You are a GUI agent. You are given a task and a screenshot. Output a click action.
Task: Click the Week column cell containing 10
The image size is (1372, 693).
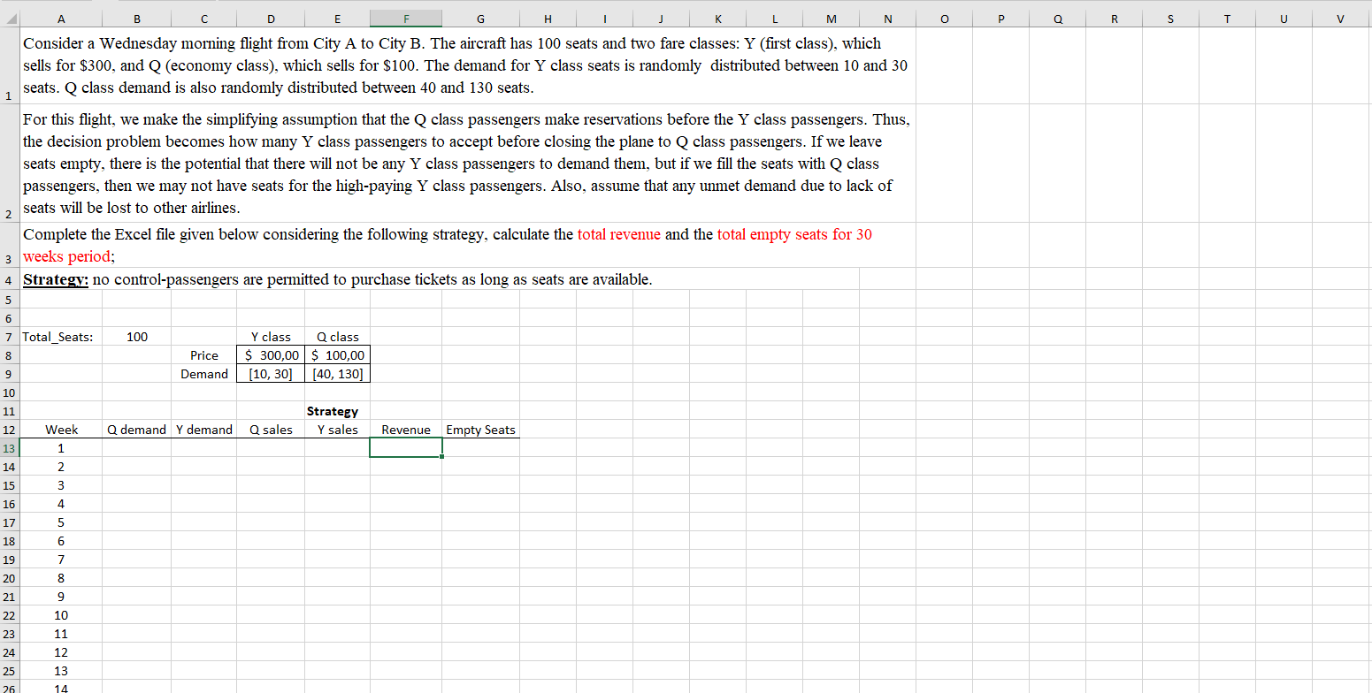pyautogui.click(x=61, y=615)
